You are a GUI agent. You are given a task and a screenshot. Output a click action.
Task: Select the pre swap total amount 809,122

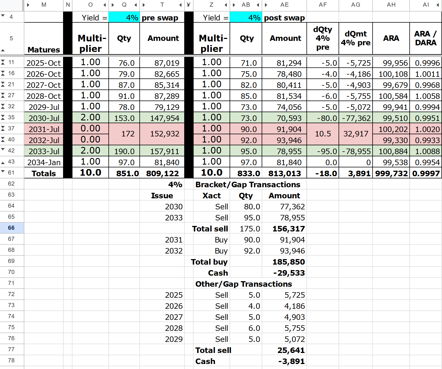pos(162,173)
